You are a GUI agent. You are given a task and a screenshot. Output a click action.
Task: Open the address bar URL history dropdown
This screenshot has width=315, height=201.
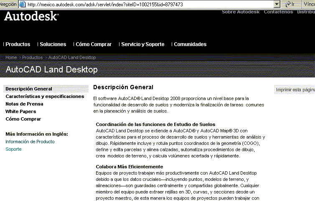pos(277,4)
